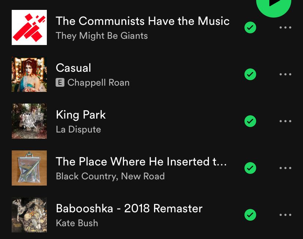Open three-dot menu for Babooshka
Image resolution: width=303 pixels, height=239 pixels.
[285, 214]
